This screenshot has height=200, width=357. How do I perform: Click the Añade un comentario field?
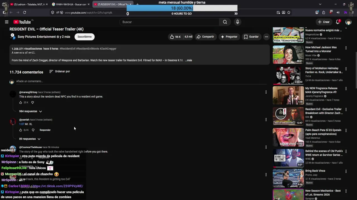pyautogui.click(x=141, y=81)
